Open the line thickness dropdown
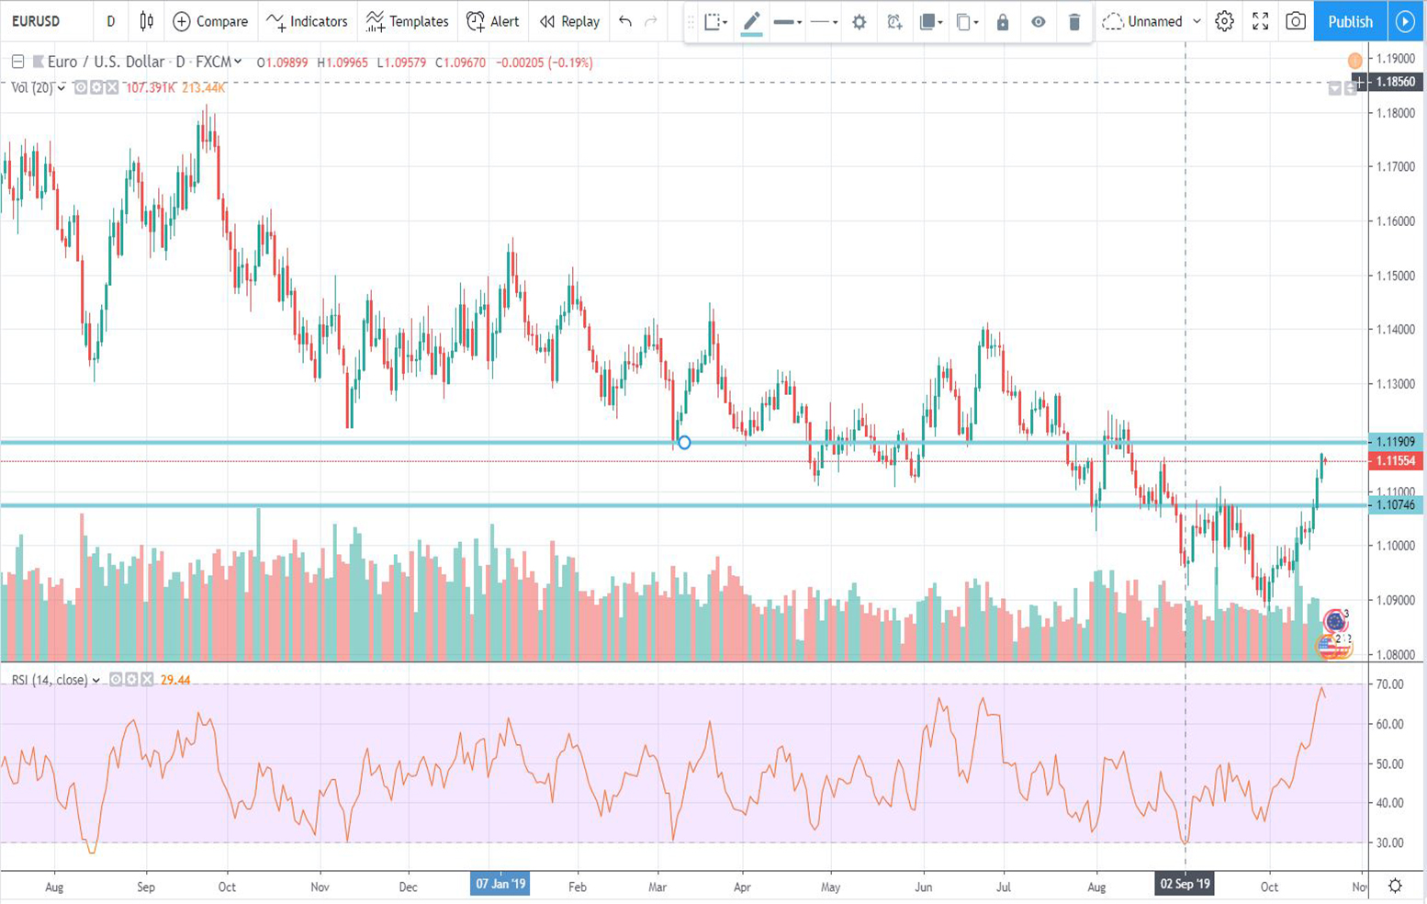This screenshot has height=904, width=1427. pyautogui.click(x=787, y=22)
